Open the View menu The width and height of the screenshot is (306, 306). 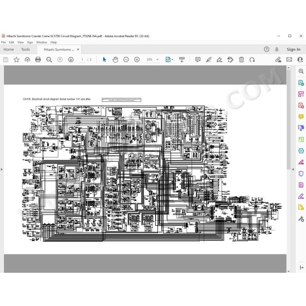coord(21,42)
